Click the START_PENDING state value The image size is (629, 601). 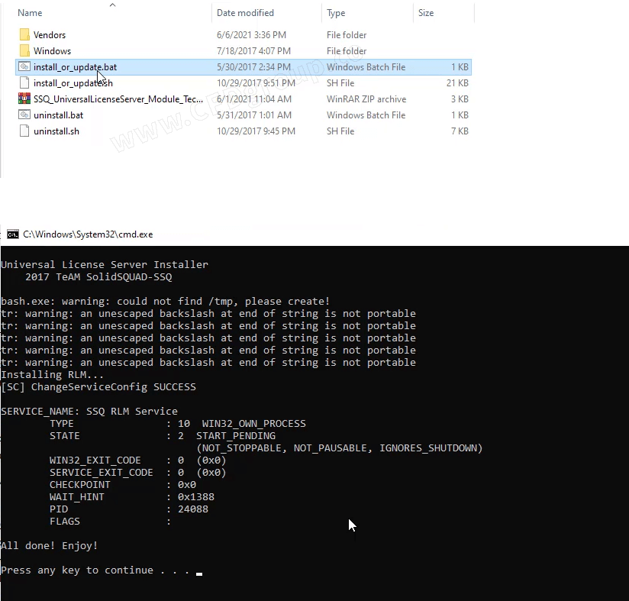[x=236, y=436]
